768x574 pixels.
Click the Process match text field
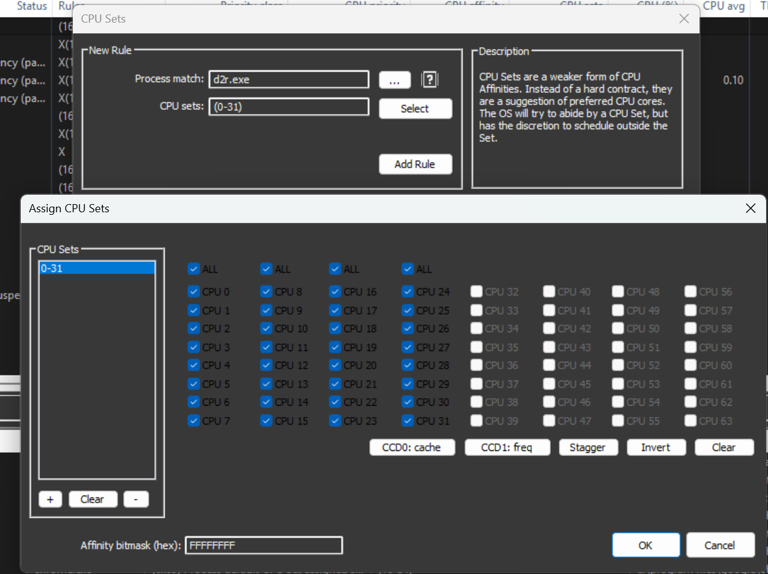pos(288,80)
